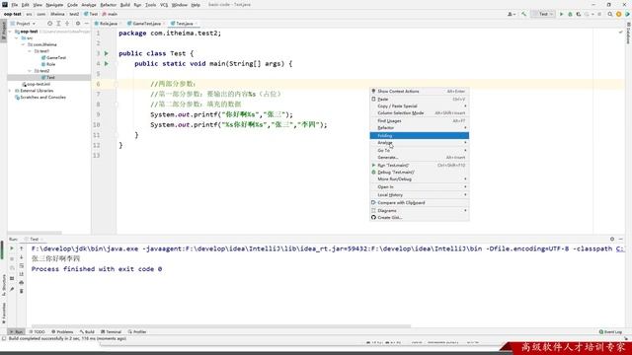632x355 pixels.
Task: Open the Refactor menu in menu bar
Action: point(108,5)
